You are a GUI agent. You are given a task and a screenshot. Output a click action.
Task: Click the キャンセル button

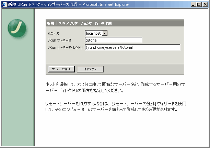(90, 69)
